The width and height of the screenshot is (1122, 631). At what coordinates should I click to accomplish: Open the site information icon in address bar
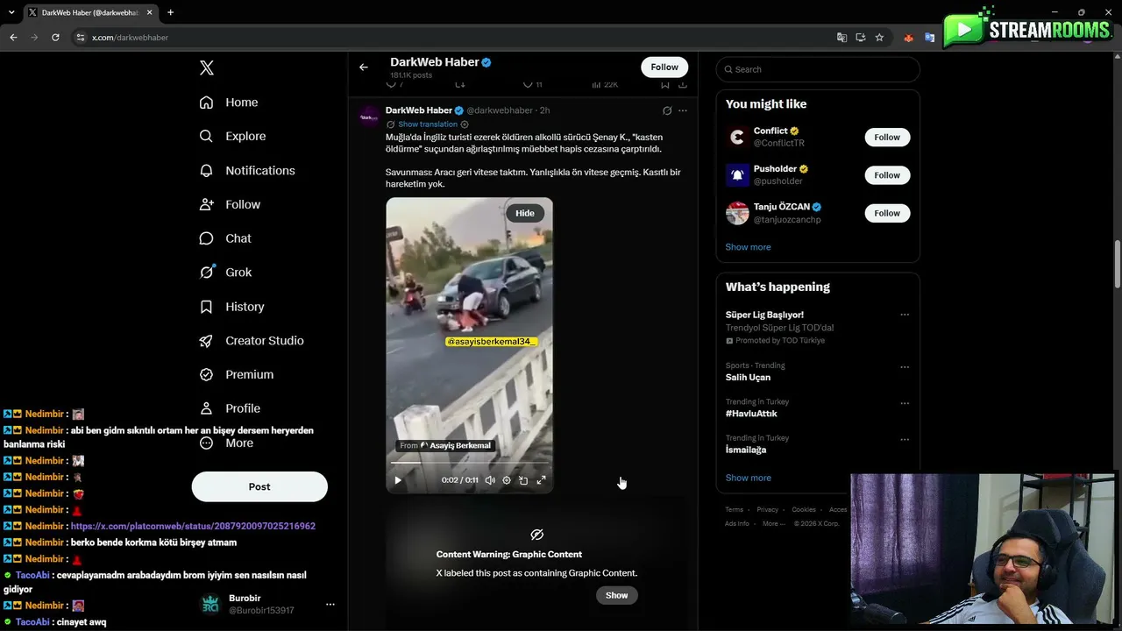81,38
